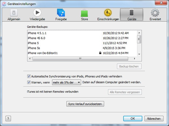Click the horizontal scroll left arrow
The height and width of the screenshot is (126, 169).
(x=30, y=58)
